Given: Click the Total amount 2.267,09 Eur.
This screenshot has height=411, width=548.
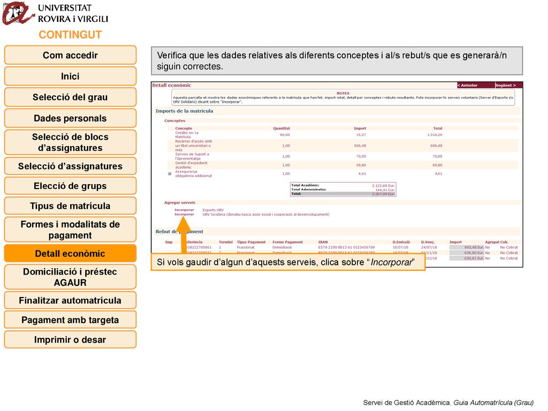Looking at the screenshot, I should 383,194.
